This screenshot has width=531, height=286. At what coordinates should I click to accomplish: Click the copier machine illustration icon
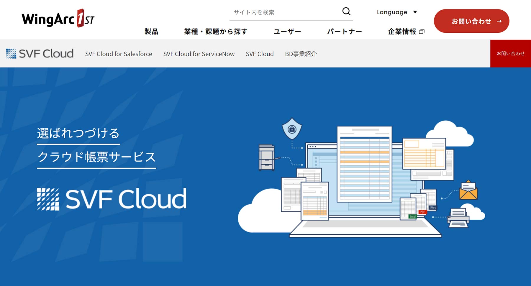(x=267, y=157)
